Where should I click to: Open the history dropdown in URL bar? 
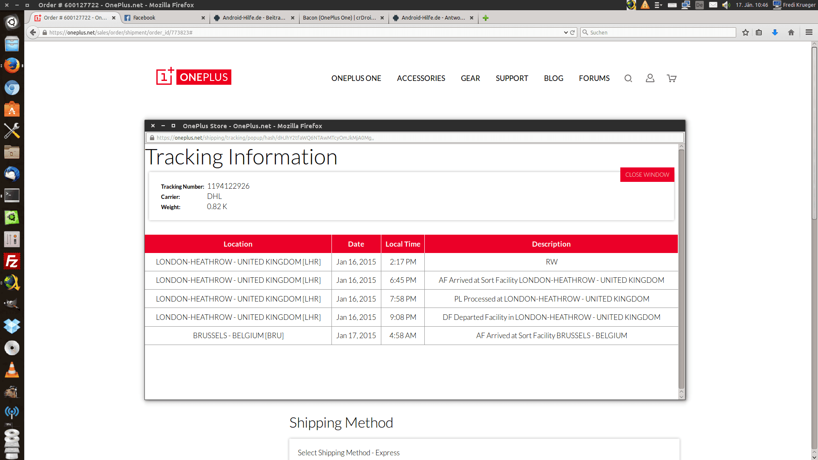(x=566, y=32)
